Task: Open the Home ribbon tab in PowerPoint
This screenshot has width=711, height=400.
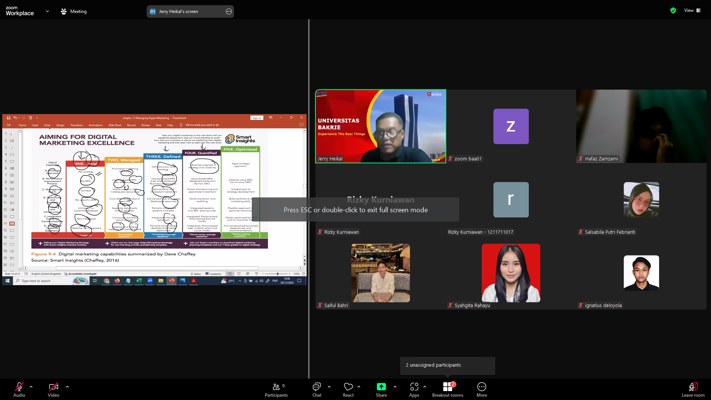Action: click(x=22, y=125)
